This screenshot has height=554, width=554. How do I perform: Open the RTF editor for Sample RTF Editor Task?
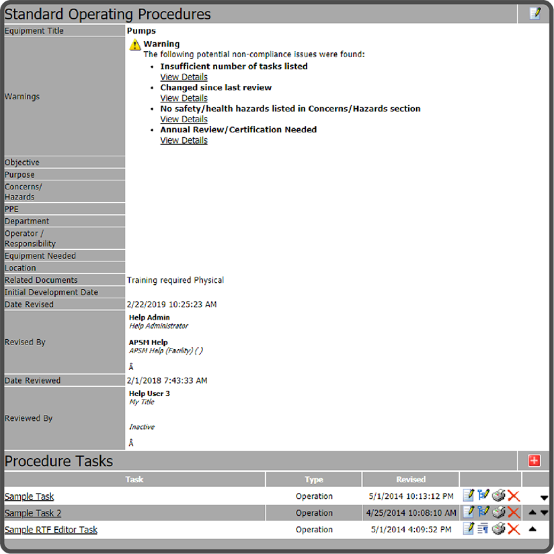pos(484,528)
